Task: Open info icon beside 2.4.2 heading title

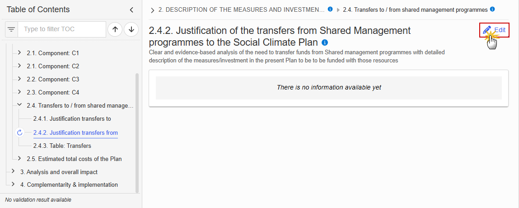Action: pyautogui.click(x=325, y=43)
